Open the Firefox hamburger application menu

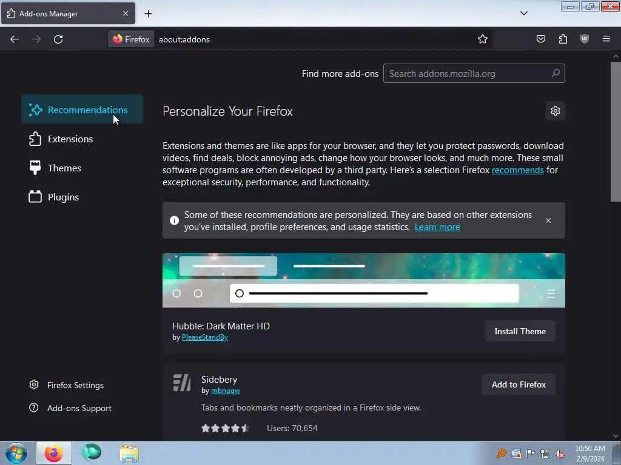pyautogui.click(x=606, y=39)
